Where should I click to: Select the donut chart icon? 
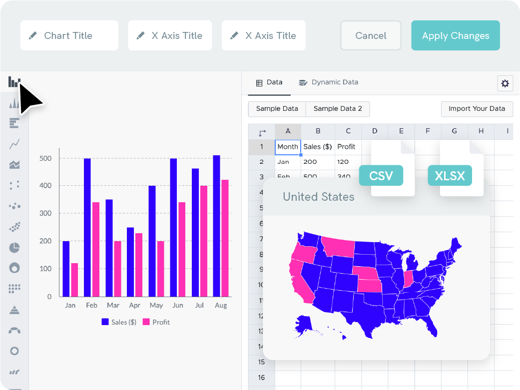pos(14,268)
